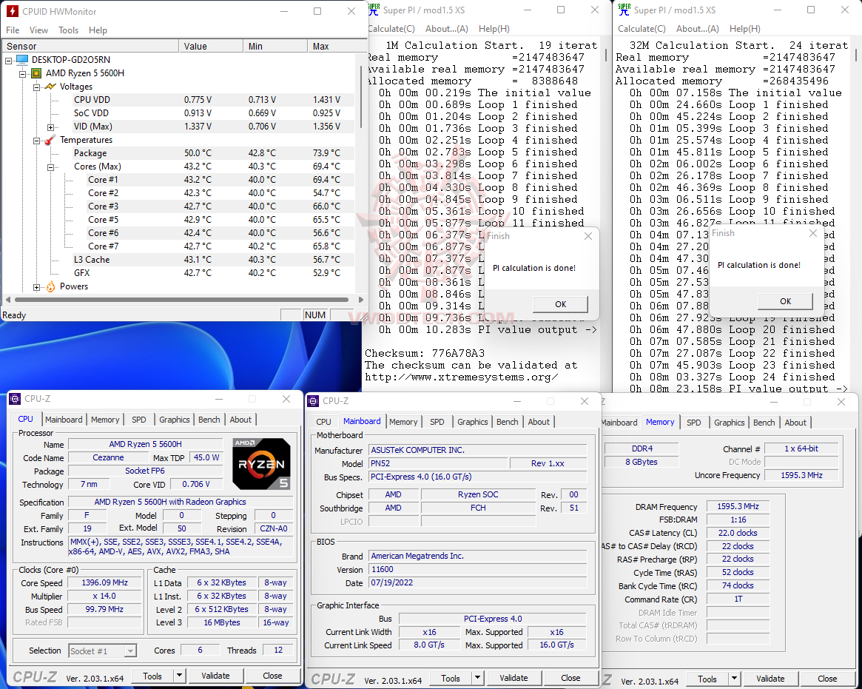Click Close button in CPU-Z Mainboard window
Viewport: 862px width, 689px height.
[x=570, y=678]
